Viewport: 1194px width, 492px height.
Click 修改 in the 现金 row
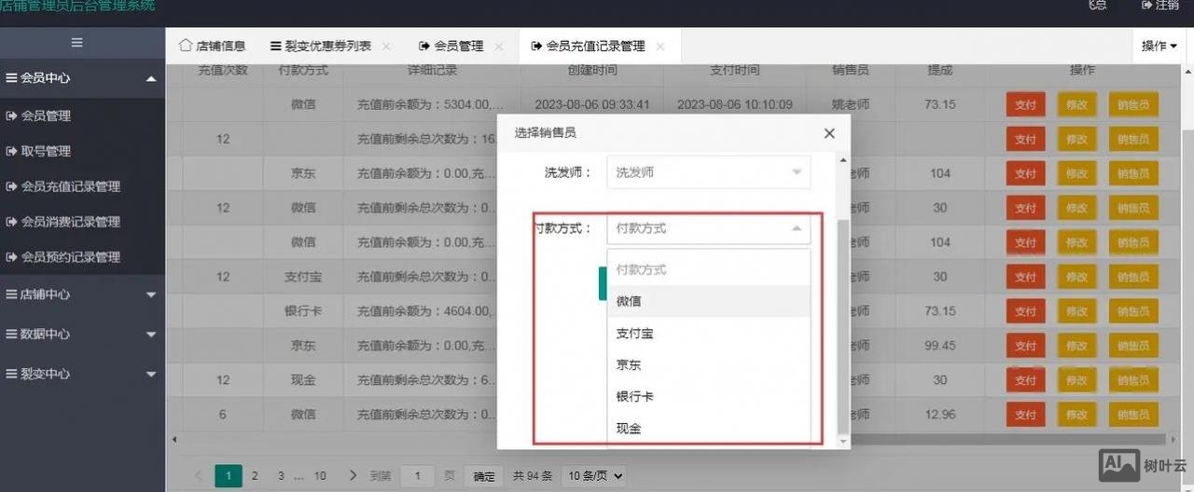point(1076,380)
